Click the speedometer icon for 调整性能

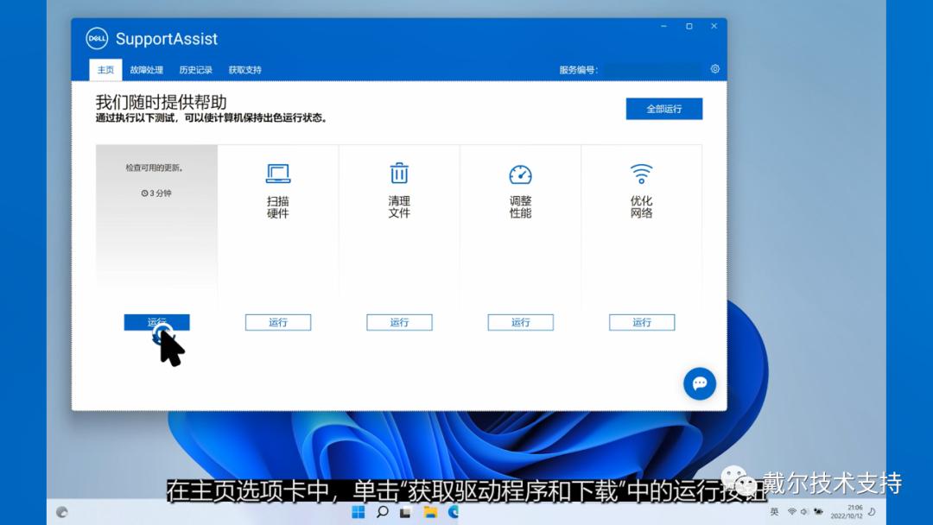click(x=520, y=174)
